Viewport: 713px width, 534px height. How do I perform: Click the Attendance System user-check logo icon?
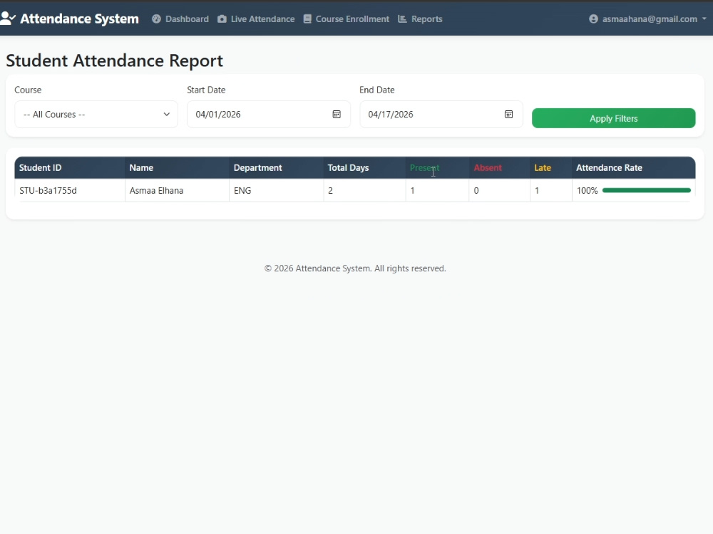pos(8,19)
